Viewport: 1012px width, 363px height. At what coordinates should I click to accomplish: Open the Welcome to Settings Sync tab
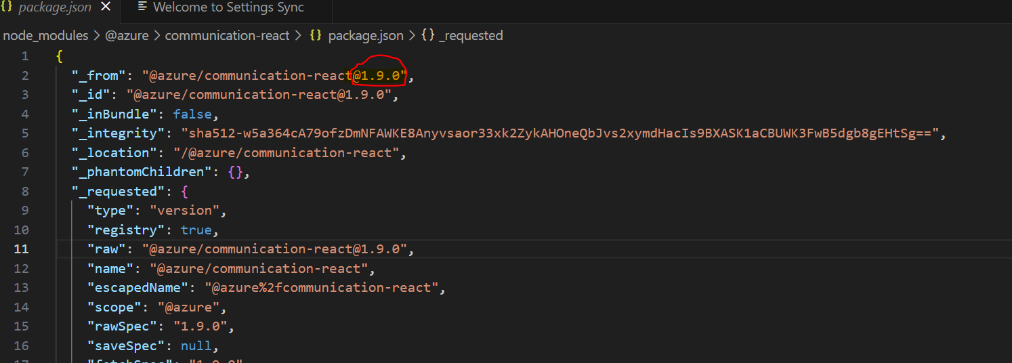[x=228, y=7]
